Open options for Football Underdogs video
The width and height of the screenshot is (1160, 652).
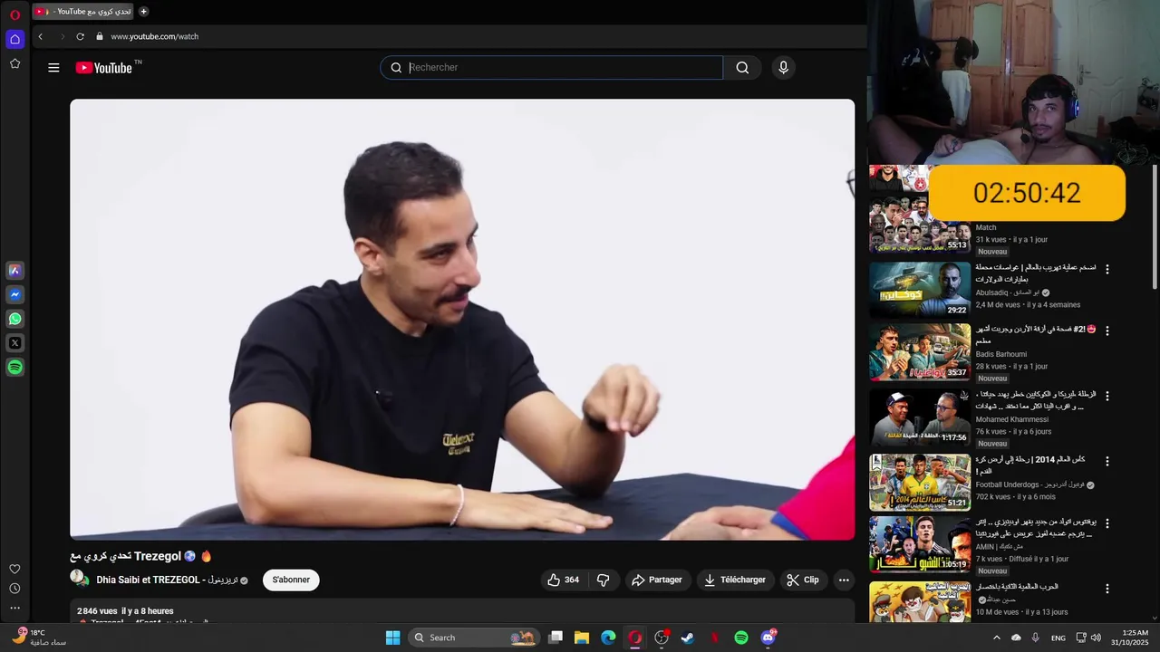point(1107,461)
